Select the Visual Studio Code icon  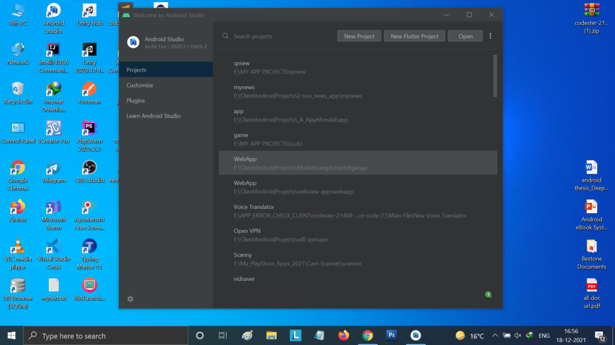(53, 255)
